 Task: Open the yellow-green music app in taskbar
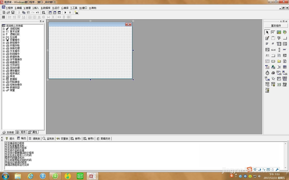[68, 176]
